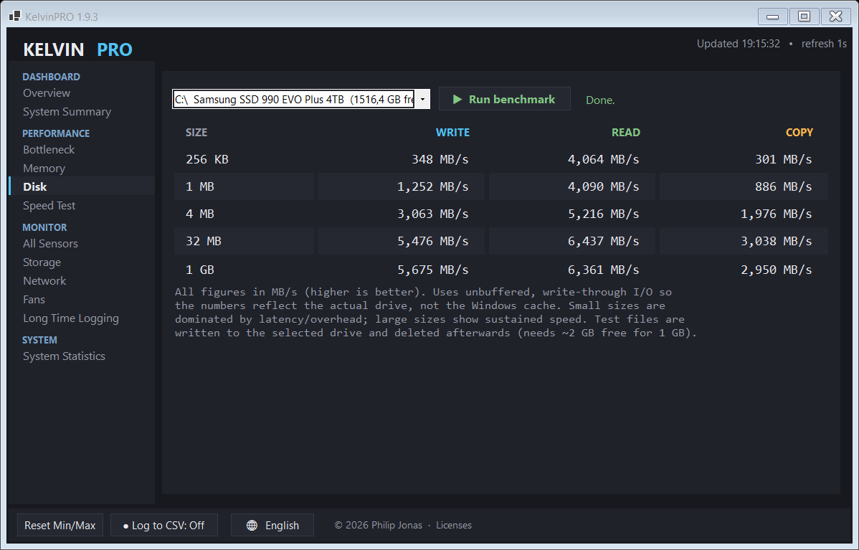This screenshot has height=550, width=859.
Task: Click the green play icon on Run benchmark
Action: tap(457, 99)
